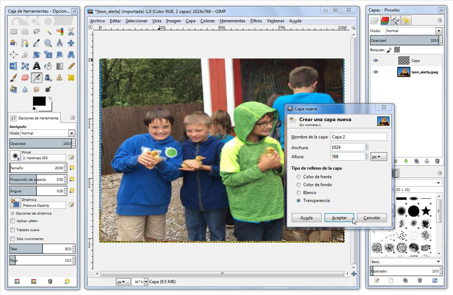The height and width of the screenshot is (295, 453).
Task: Open the Capas panel tab configuration menu
Action: [440, 20]
